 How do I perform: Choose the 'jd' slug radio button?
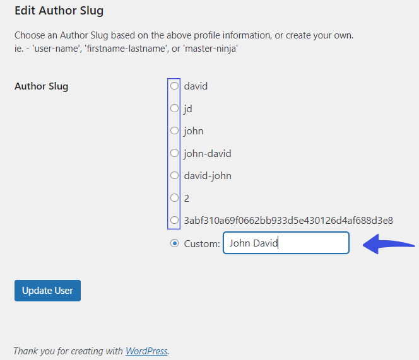point(175,108)
